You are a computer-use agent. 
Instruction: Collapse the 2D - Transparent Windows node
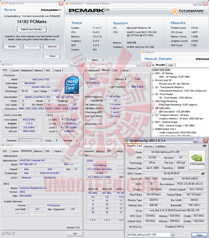point(153,87)
